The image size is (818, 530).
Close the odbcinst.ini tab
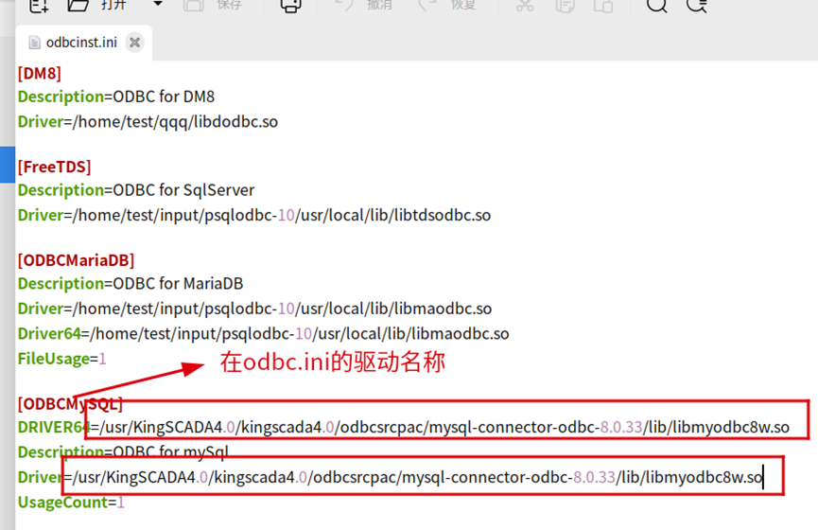[x=134, y=43]
